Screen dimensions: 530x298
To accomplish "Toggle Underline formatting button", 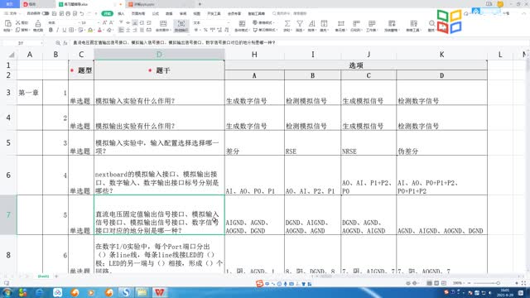I will [65, 30].
